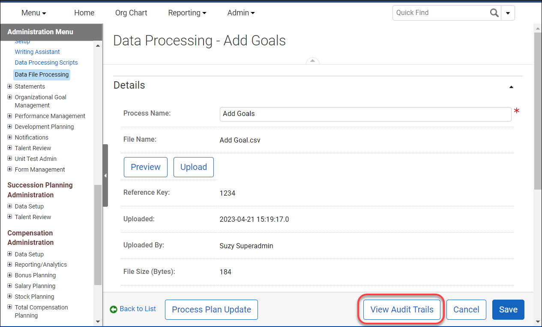
Task: Open the search options arrow beside Quick Find
Action: (x=508, y=13)
